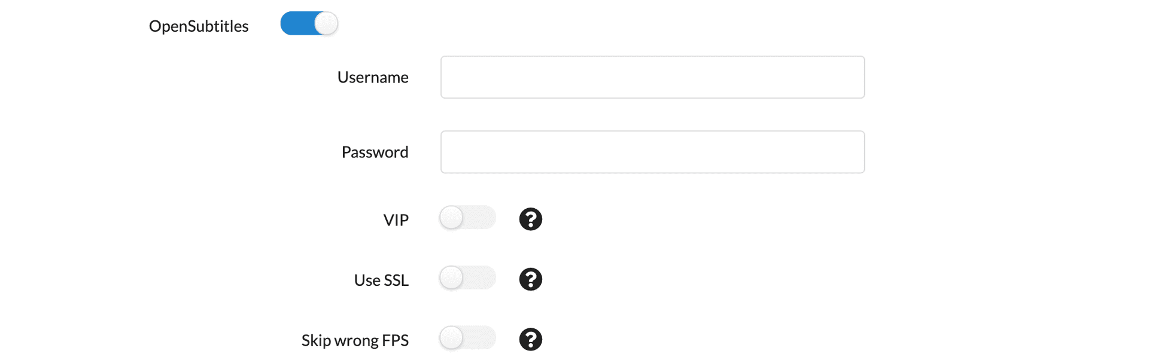Click into the Password field
The image size is (1149, 363).
[652, 152]
